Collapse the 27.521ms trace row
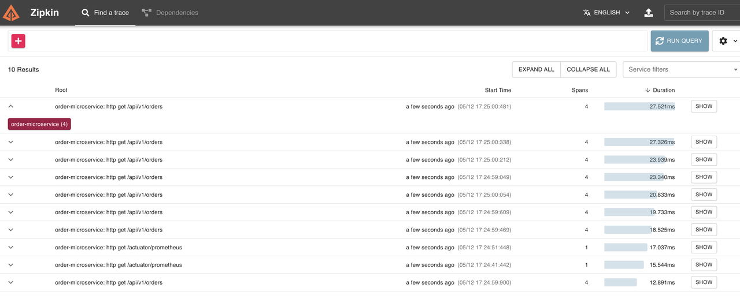This screenshot has height=299, width=740. pyautogui.click(x=11, y=107)
